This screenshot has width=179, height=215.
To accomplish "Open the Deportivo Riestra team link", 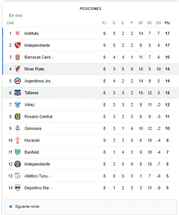I will (39, 188).
